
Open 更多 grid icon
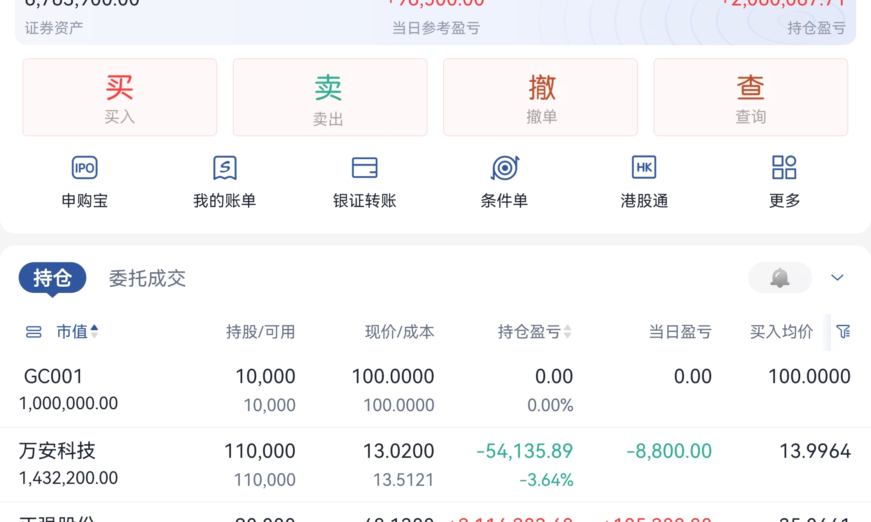[x=784, y=168]
